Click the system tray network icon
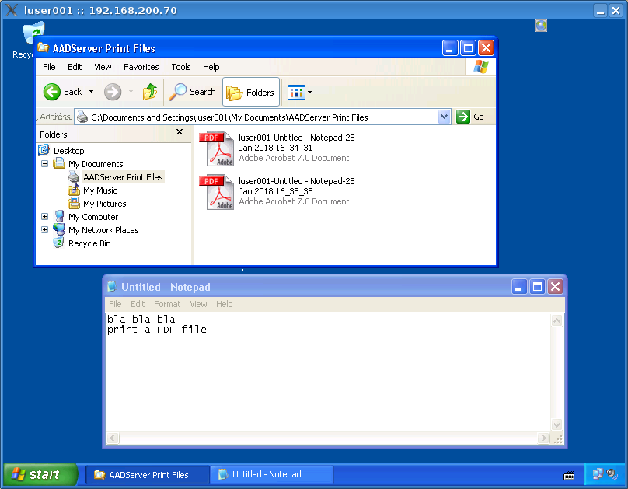The width and height of the screenshot is (628, 489). (598, 473)
